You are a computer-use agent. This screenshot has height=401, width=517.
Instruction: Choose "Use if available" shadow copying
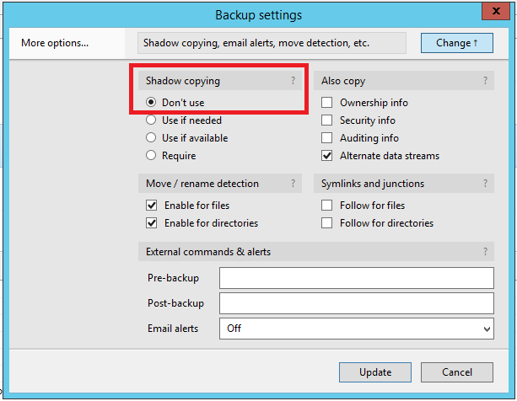(x=152, y=138)
